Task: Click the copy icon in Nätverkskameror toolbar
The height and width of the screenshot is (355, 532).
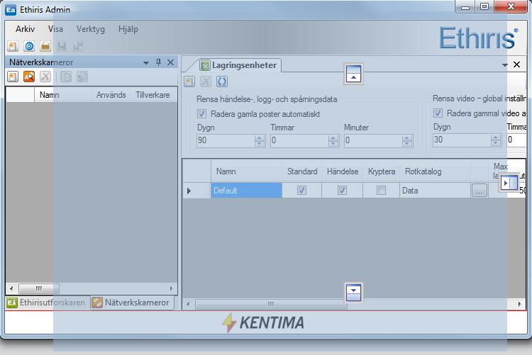Action: tap(65, 77)
